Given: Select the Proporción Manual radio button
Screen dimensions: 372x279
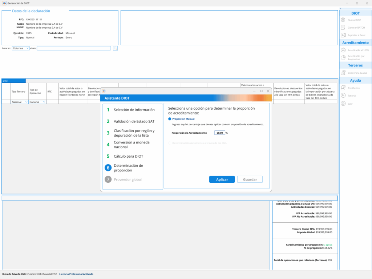Looking at the screenshot, I should coord(169,119).
